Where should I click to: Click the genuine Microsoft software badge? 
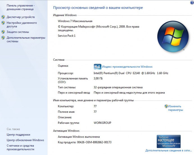169,141
